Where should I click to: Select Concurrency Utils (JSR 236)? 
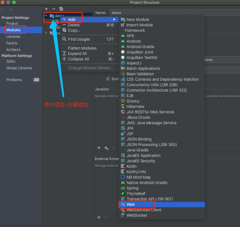coord(162,85)
